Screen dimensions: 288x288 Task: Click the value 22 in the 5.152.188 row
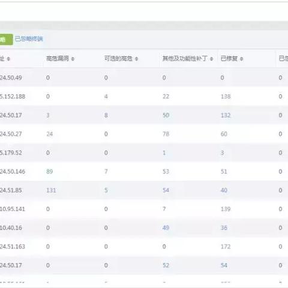point(166,97)
